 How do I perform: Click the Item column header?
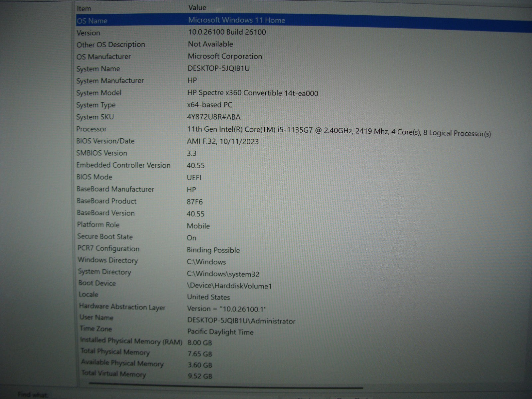[x=84, y=8]
